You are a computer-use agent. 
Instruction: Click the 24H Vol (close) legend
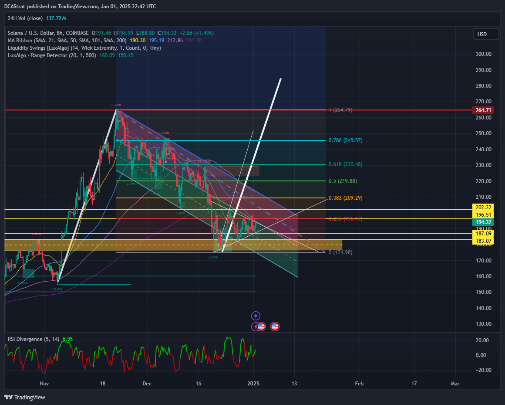click(25, 18)
